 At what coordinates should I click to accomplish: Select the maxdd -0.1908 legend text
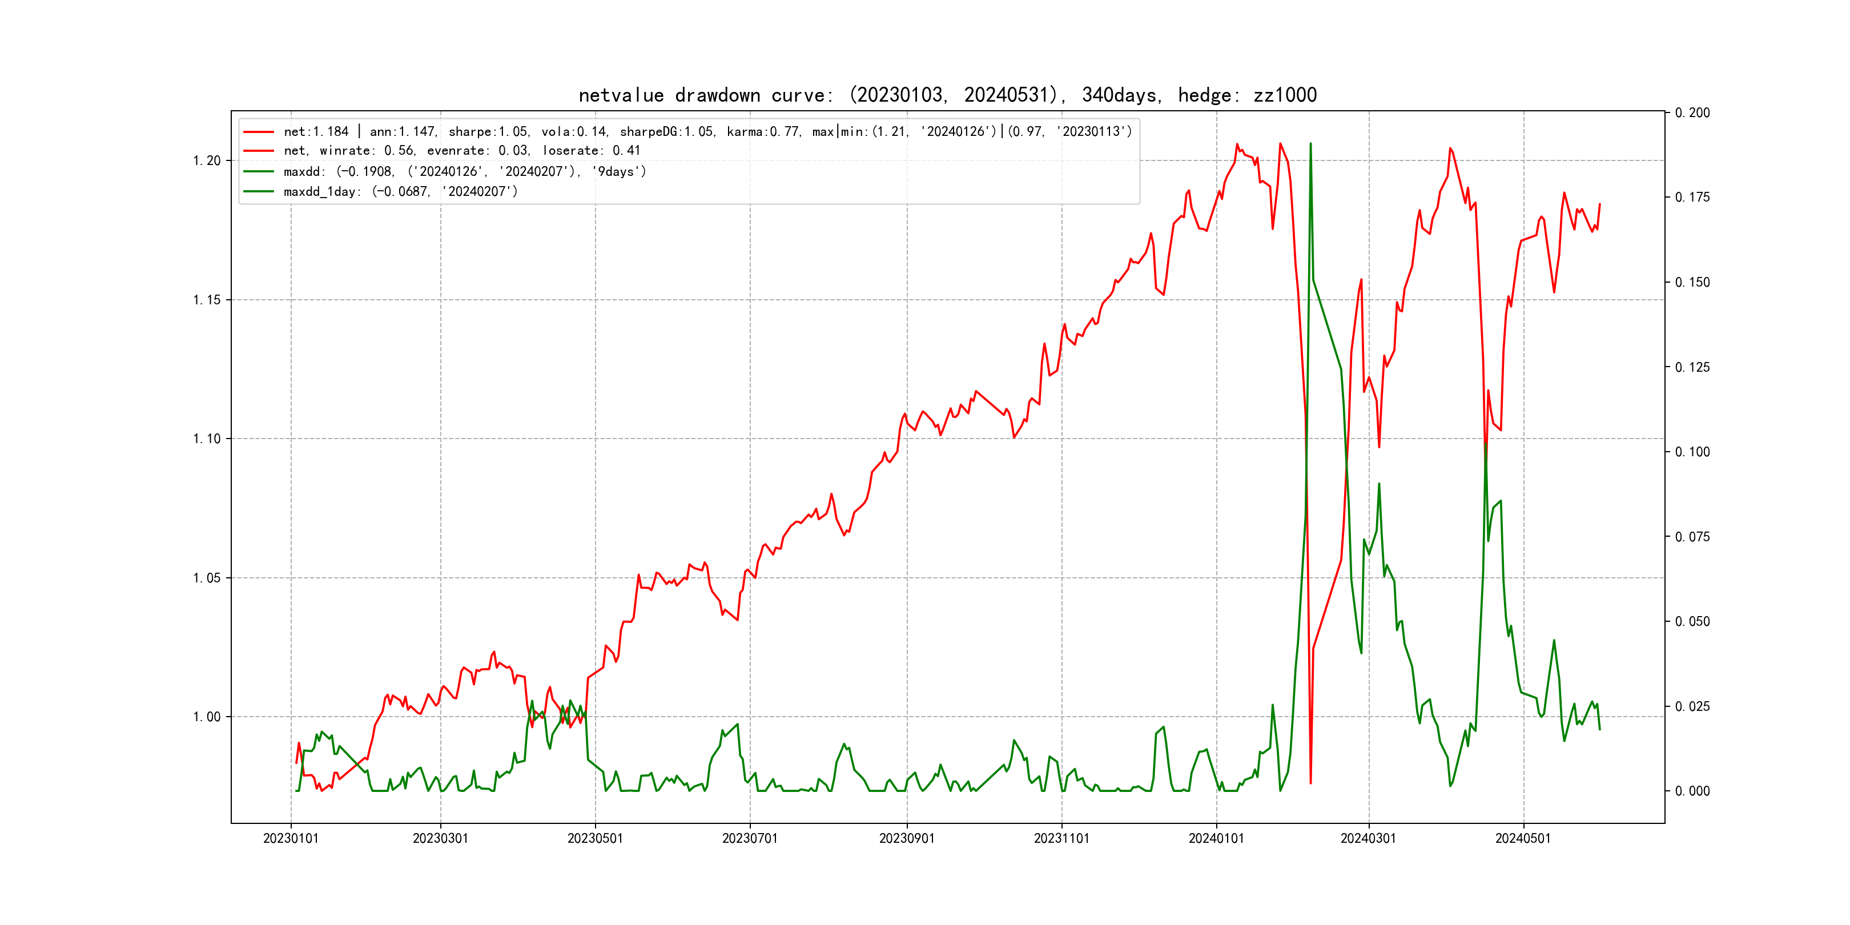tap(465, 172)
